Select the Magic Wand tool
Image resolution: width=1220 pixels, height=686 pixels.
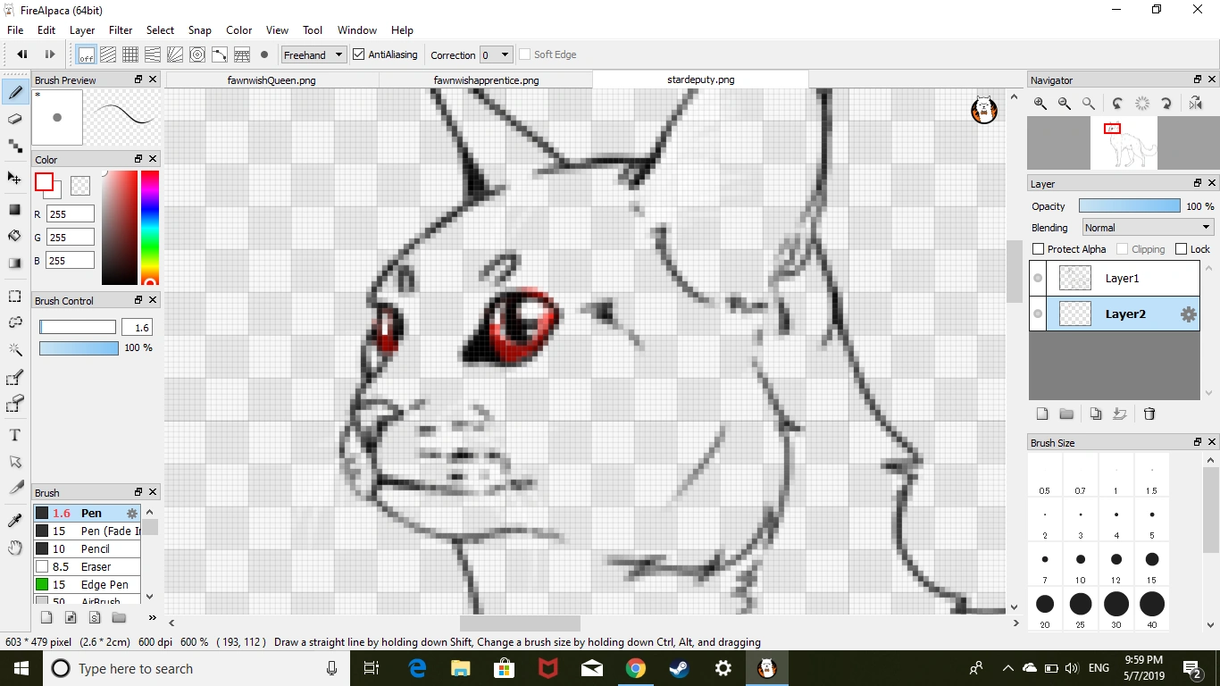15,349
